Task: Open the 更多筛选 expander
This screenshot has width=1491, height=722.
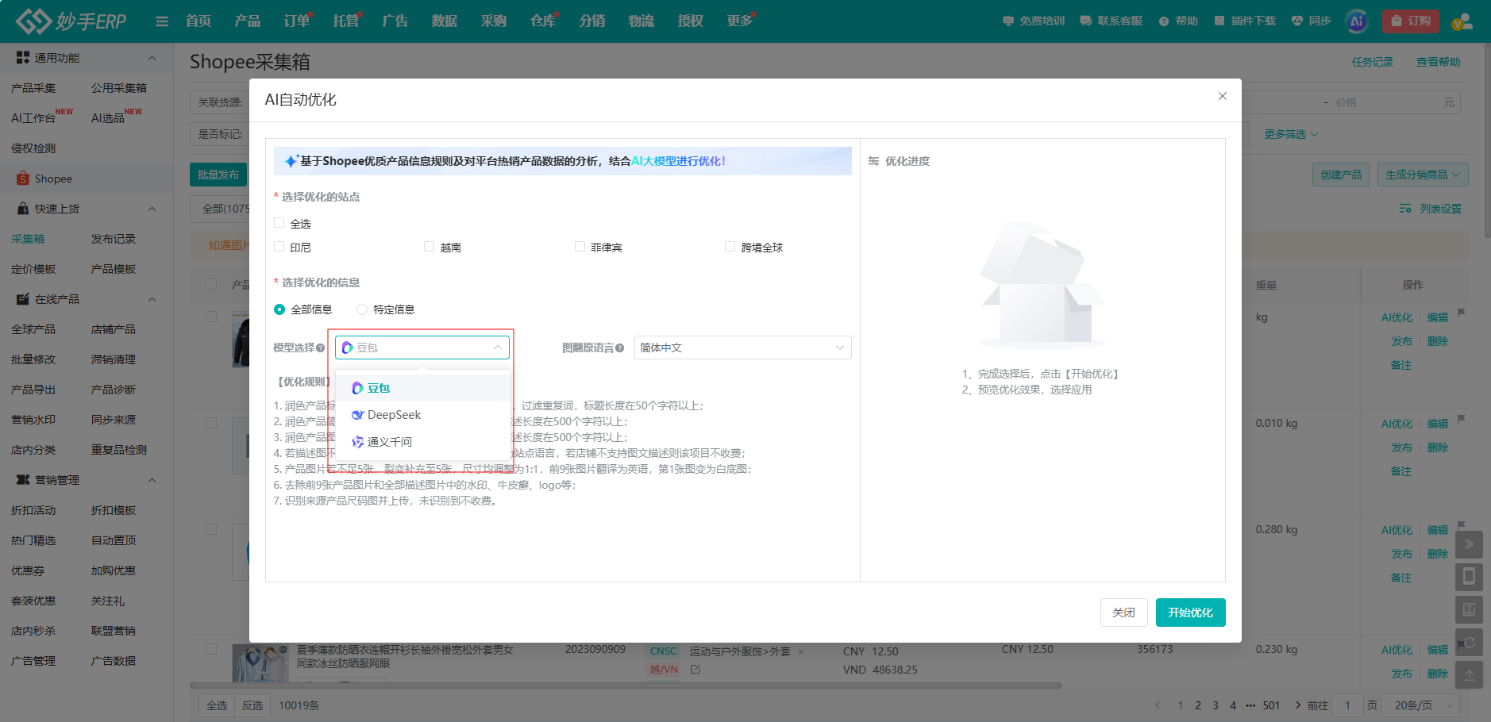Action: click(x=1291, y=134)
